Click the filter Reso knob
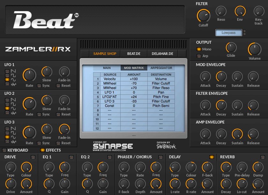The width and height of the screenshot is (268, 195). coord(221,11)
